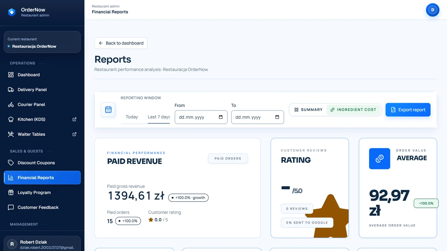Click the Average order value coin icon
447x251 pixels.
pyautogui.click(x=380, y=159)
